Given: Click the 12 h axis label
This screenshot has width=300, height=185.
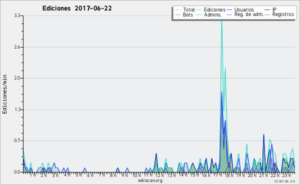Looking at the screenshot, I should (159, 175).
